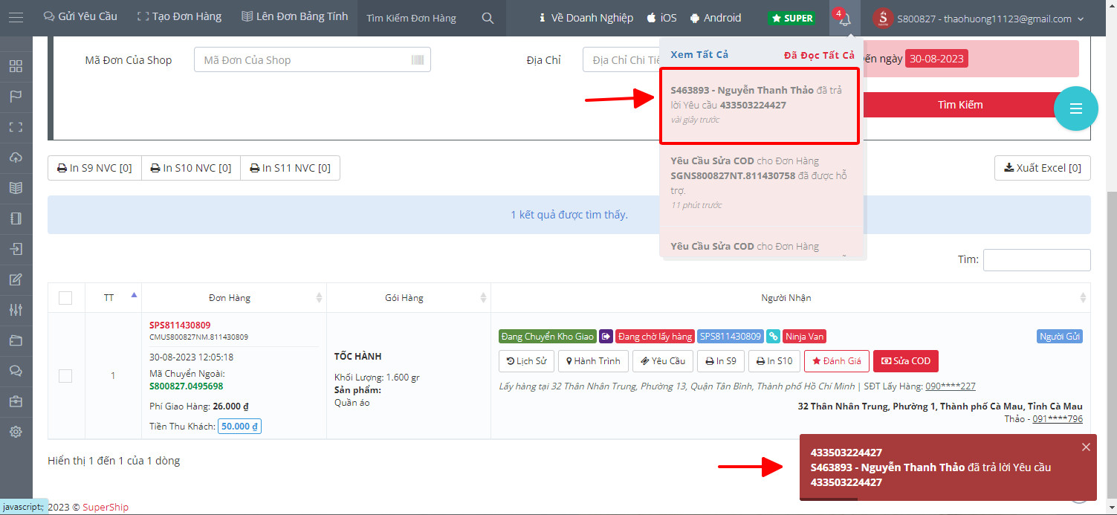Screen dimensions: 1117x515
Task: Focus the Mã Đơn Của Shop input
Action: click(x=312, y=60)
